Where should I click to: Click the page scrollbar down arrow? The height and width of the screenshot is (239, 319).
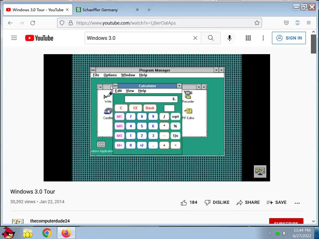click(x=313, y=221)
